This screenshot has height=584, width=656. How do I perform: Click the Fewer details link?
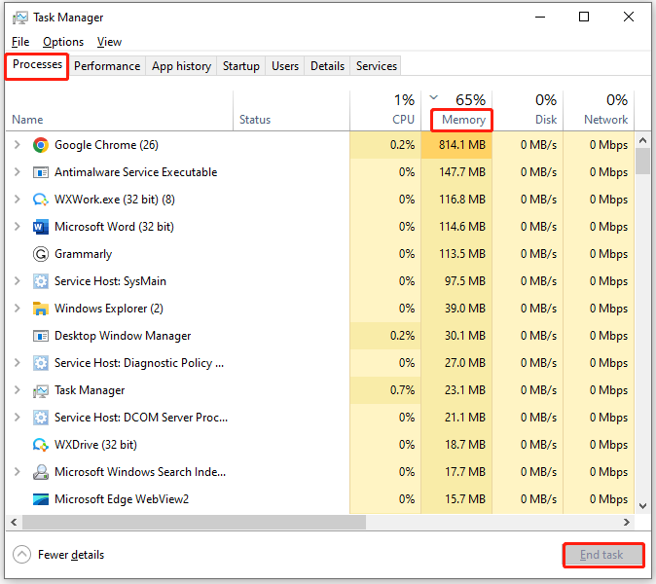click(71, 555)
